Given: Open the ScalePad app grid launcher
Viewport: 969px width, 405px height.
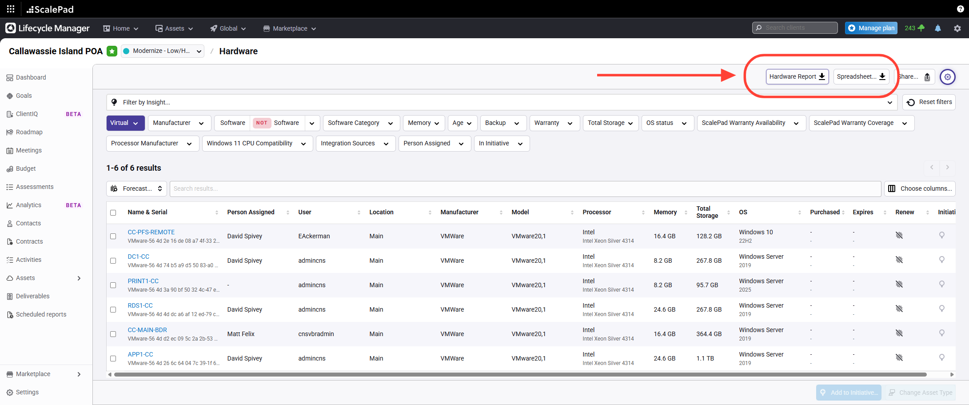Looking at the screenshot, I should tap(11, 9).
